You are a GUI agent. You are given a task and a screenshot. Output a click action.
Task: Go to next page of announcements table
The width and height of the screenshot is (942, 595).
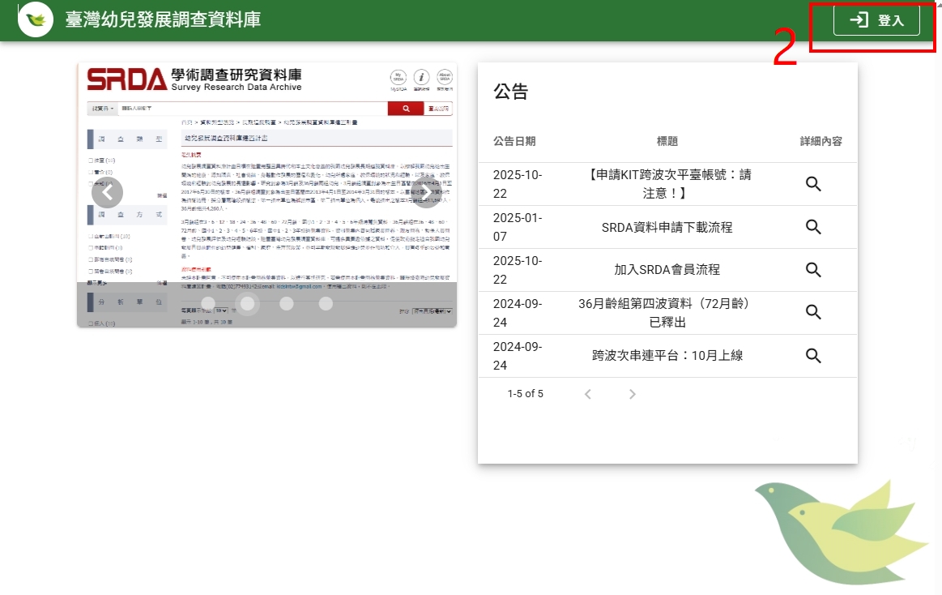point(633,394)
